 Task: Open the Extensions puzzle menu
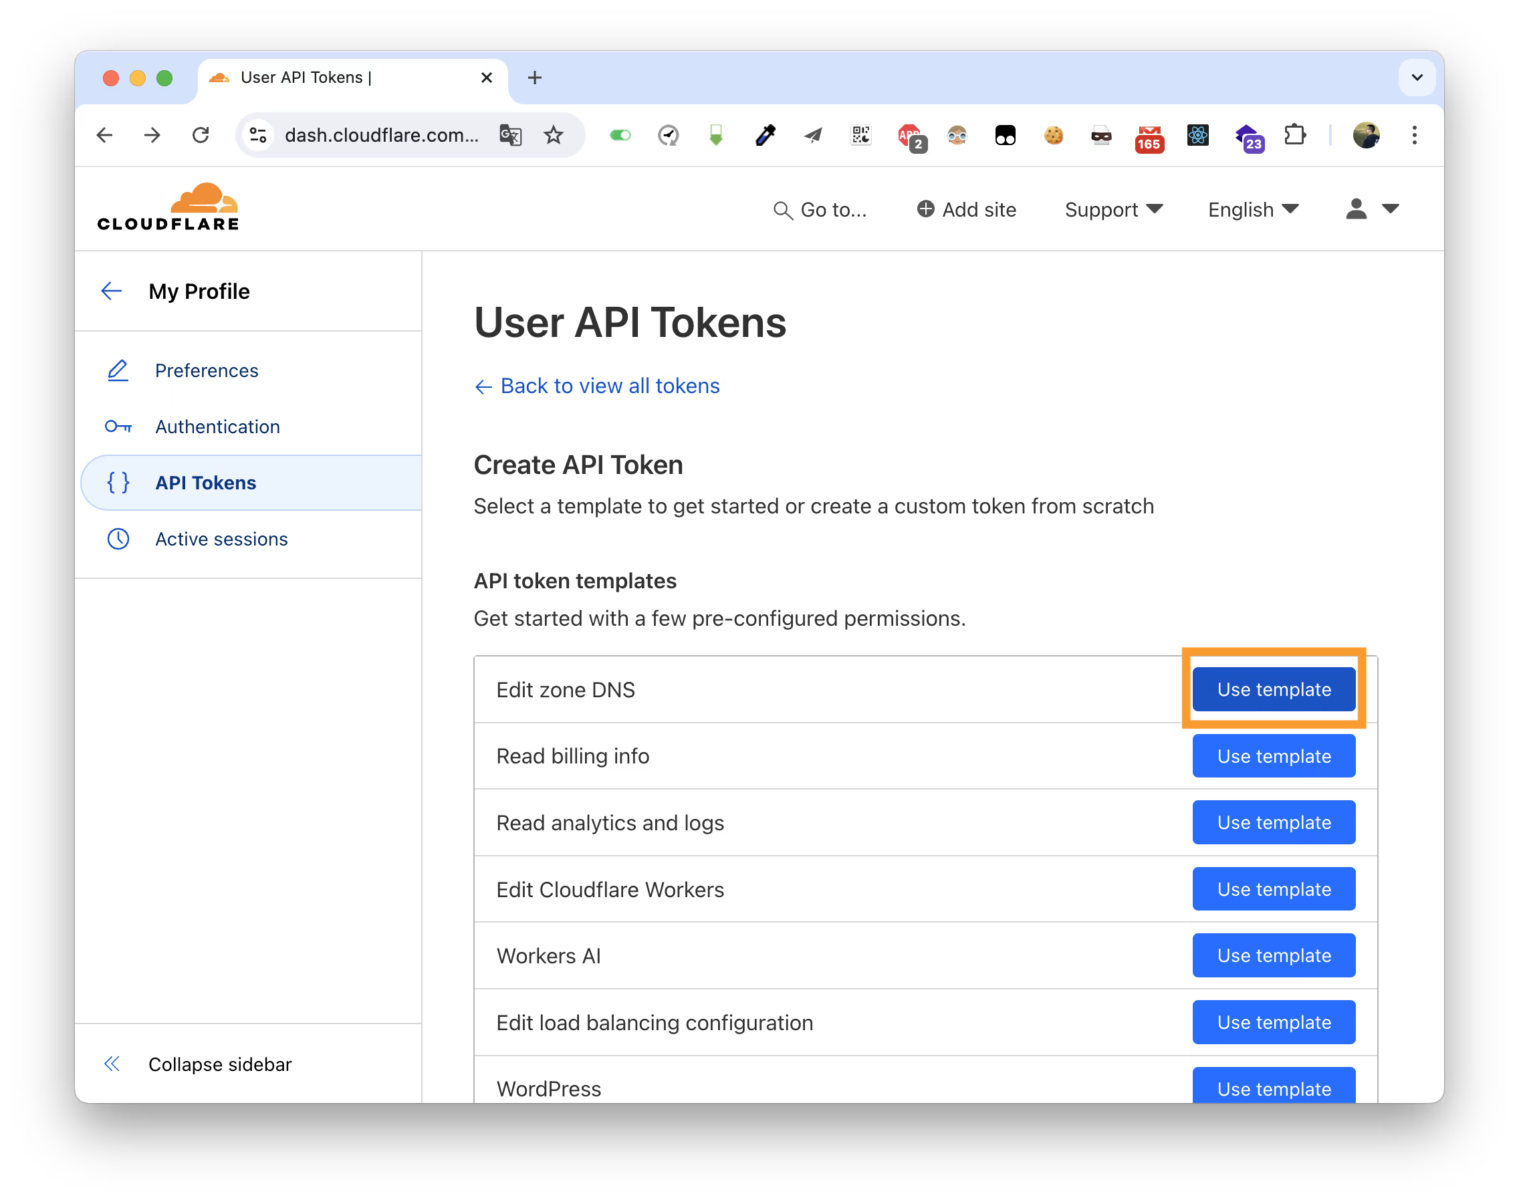pyautogui.click(x=1294, y=135)
